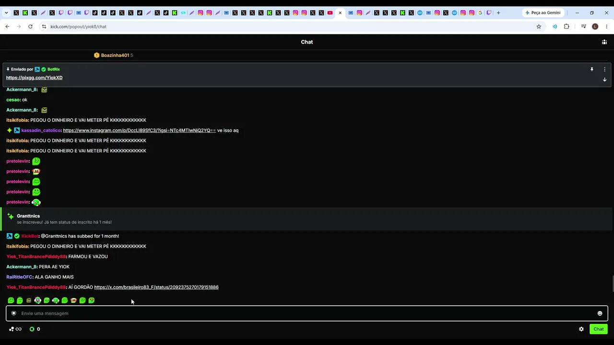
Task: Click Granttnics name in subscription banner
Action: (28, 216)
